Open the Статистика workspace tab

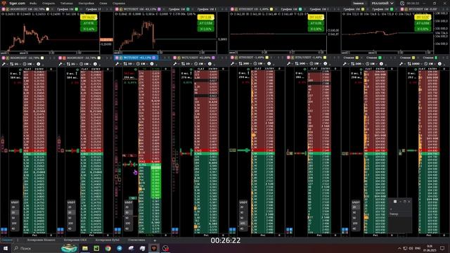point(136,240)
